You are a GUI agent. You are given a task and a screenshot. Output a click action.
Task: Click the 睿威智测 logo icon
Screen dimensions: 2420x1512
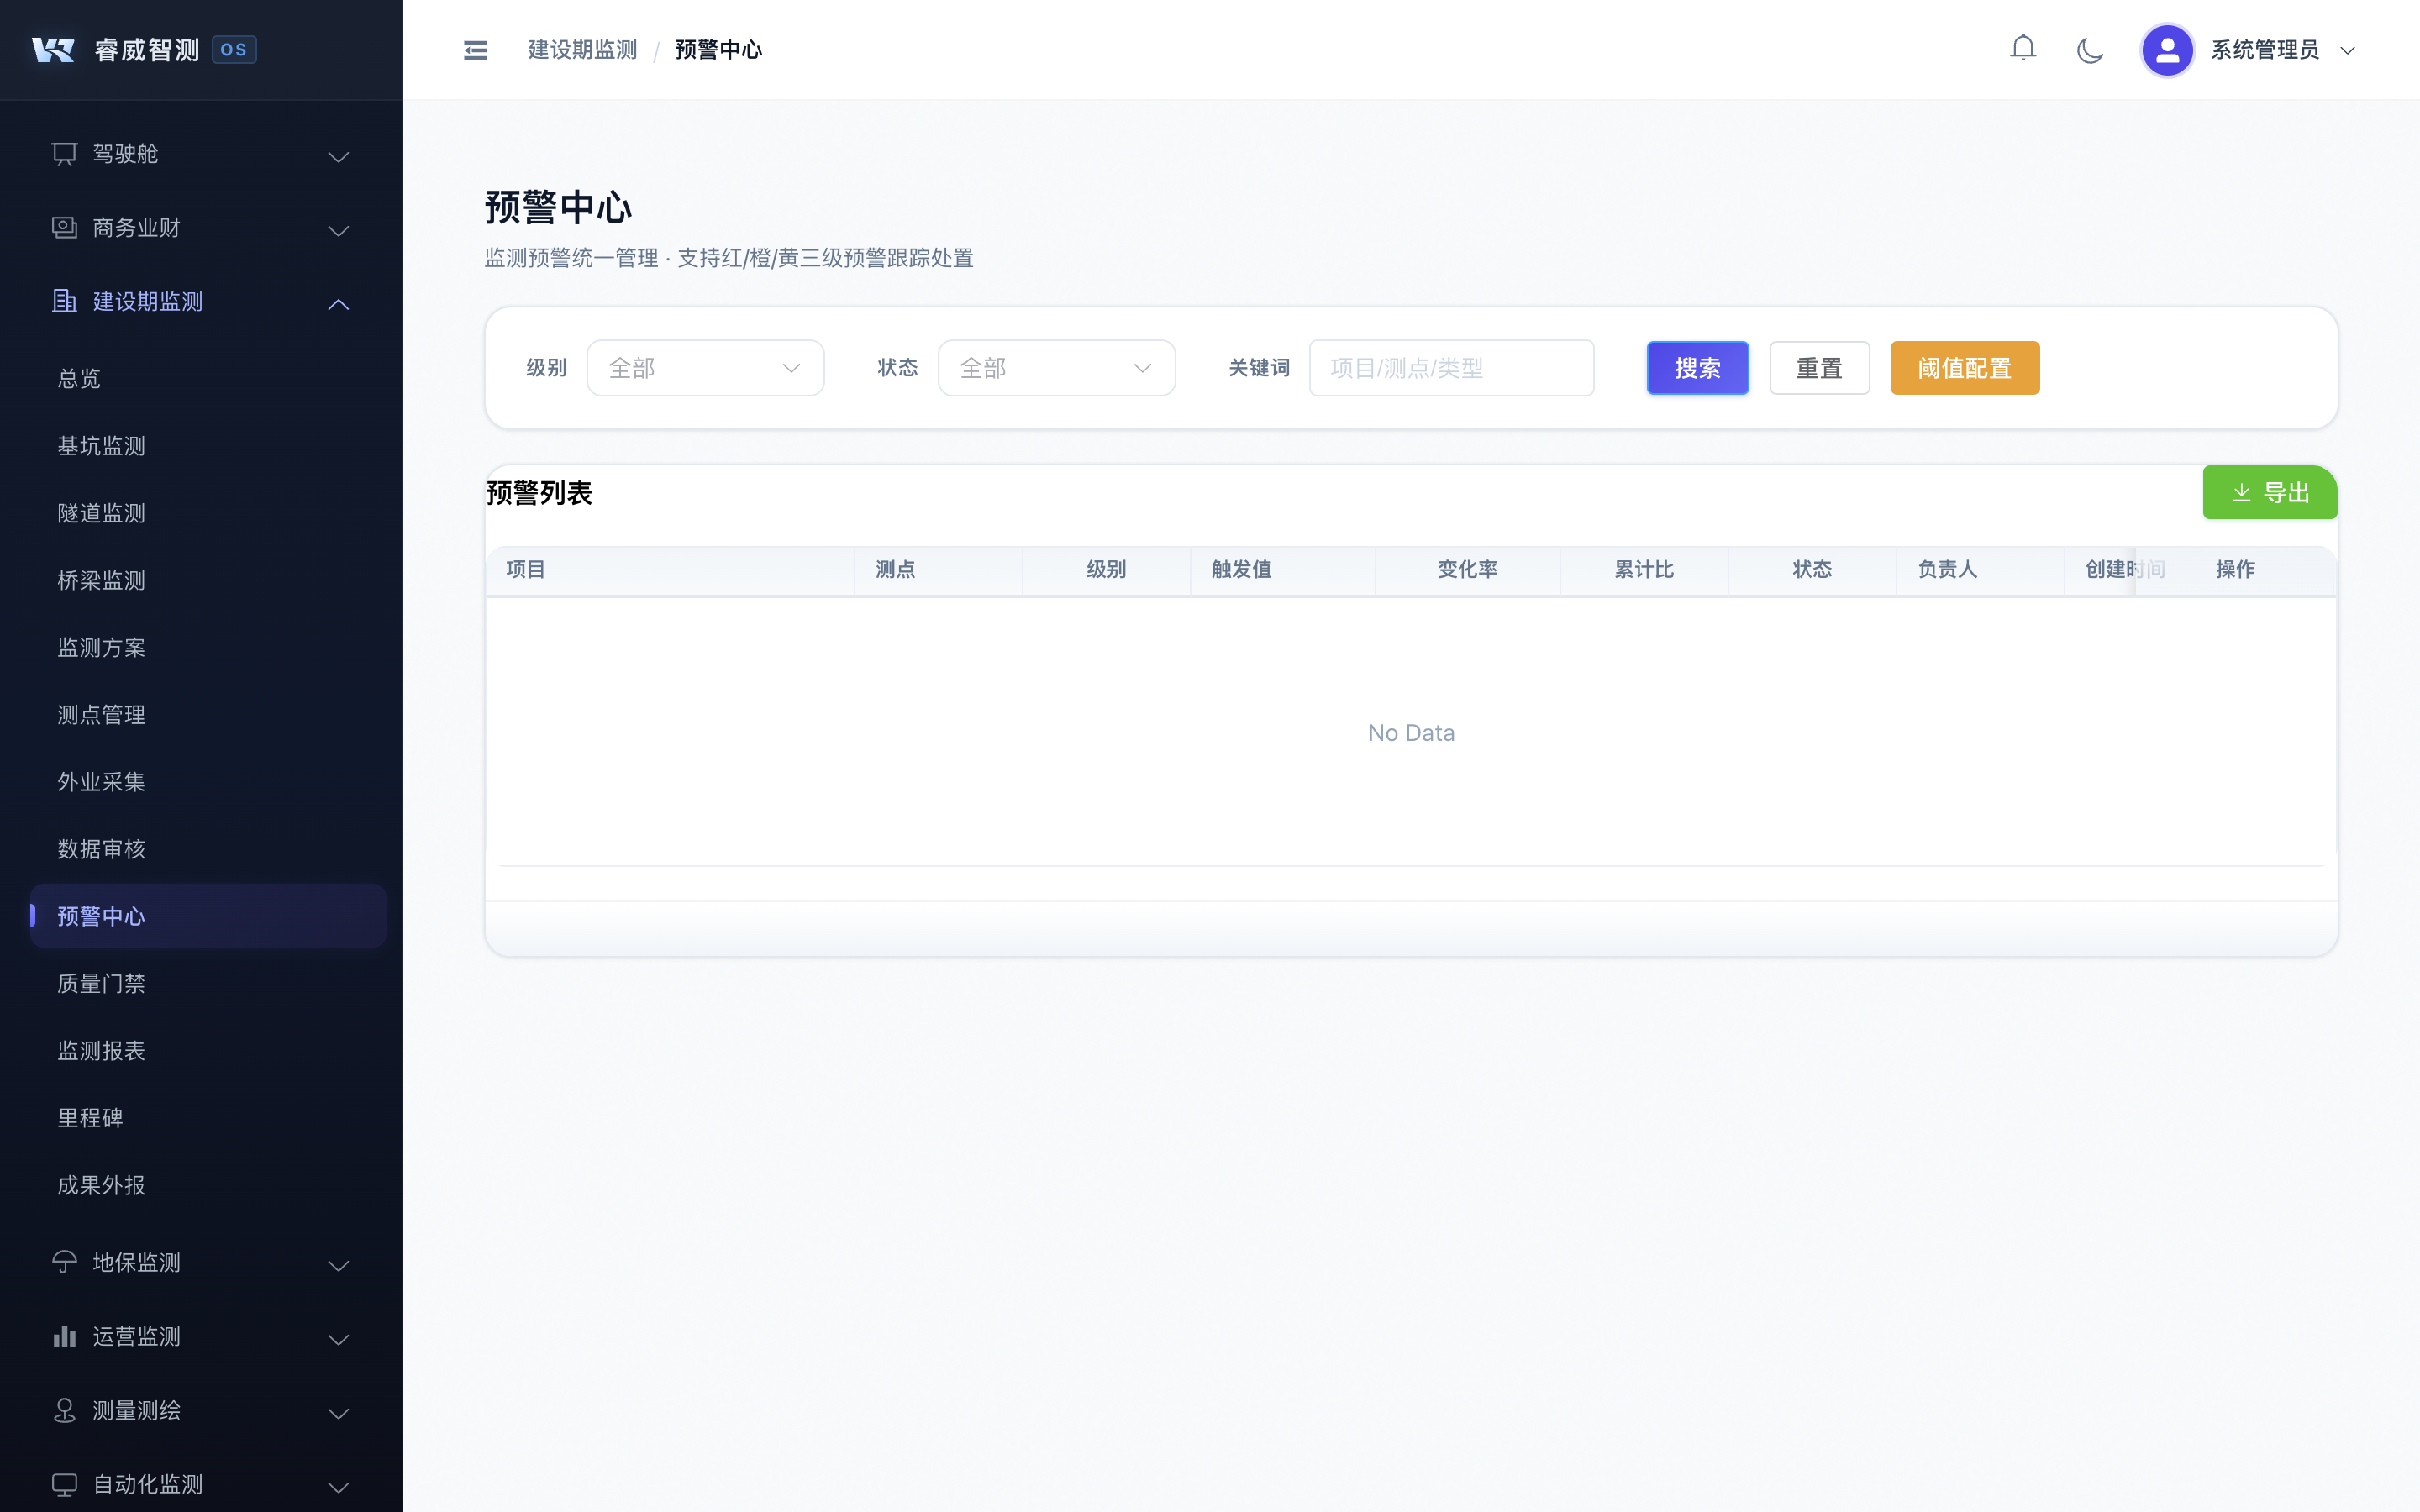[53, 50]
